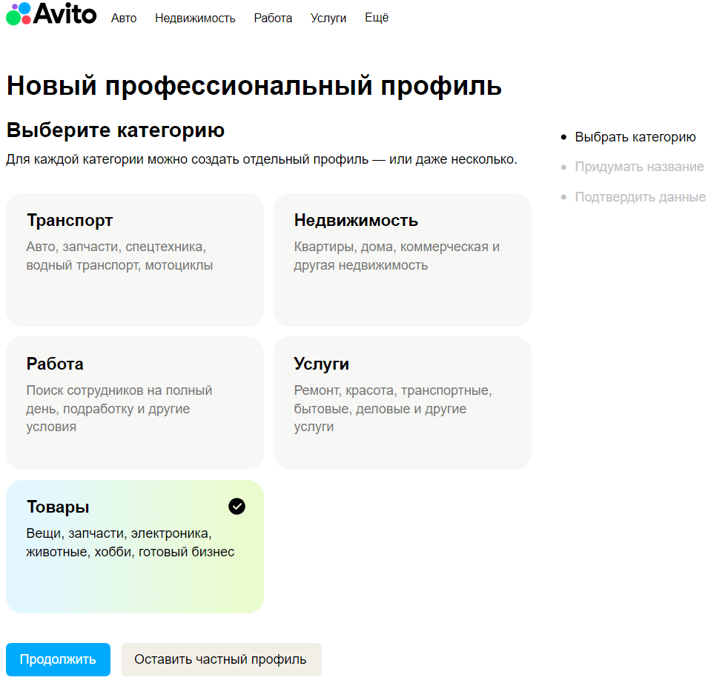Click the Выберите категорию heading

(x=116, y=130)
